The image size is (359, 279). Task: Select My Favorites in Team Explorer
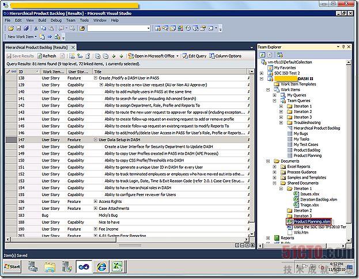click(285, 67)
